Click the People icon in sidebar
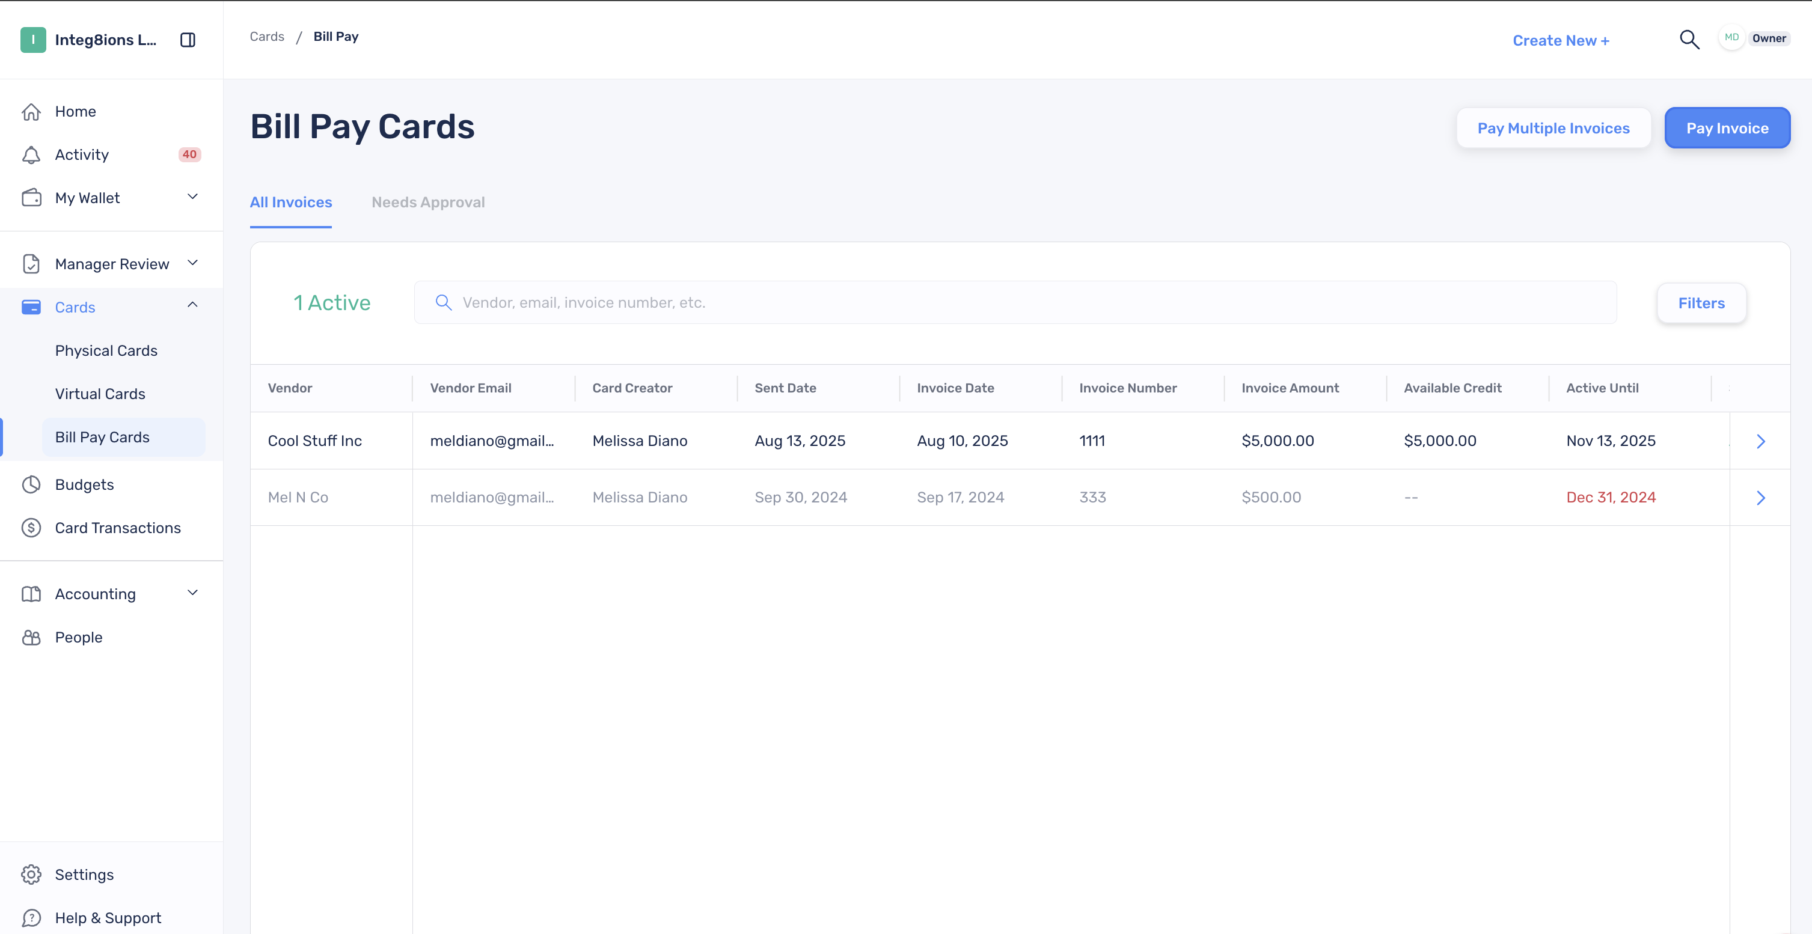The width and height of the screenshot is (1812, 934). pos(31,637)
